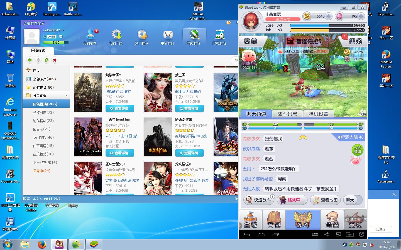Image resolution: width=401 pixels, height=250 pixels.
Task: Open 我的游戏 icon in game center
Action: pyautogui.click(x=90, y=37)
